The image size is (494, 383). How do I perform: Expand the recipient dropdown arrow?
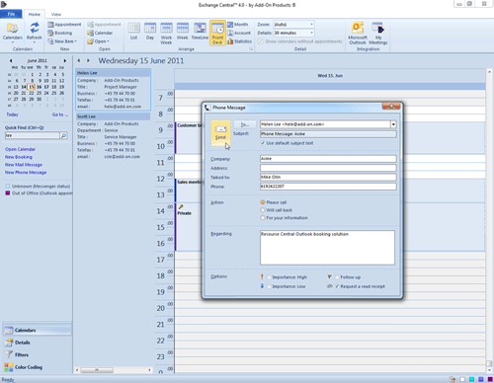[x=393, y=124]
